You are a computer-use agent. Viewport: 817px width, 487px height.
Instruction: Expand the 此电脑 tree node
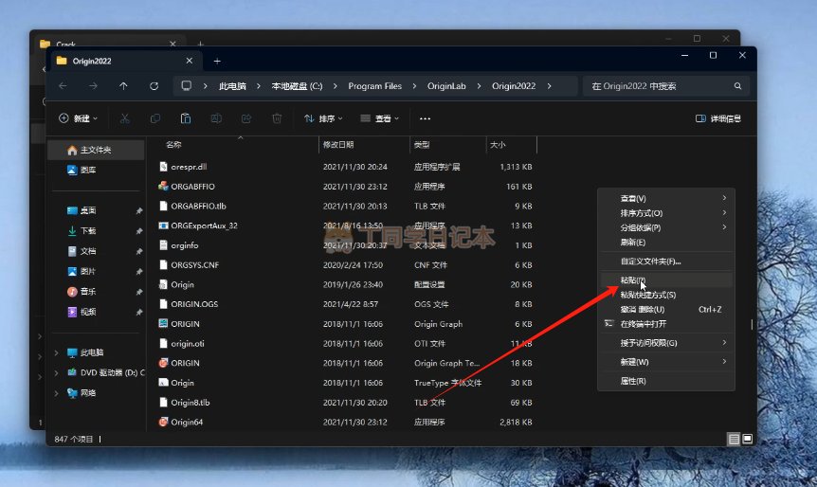pos(56,352)
